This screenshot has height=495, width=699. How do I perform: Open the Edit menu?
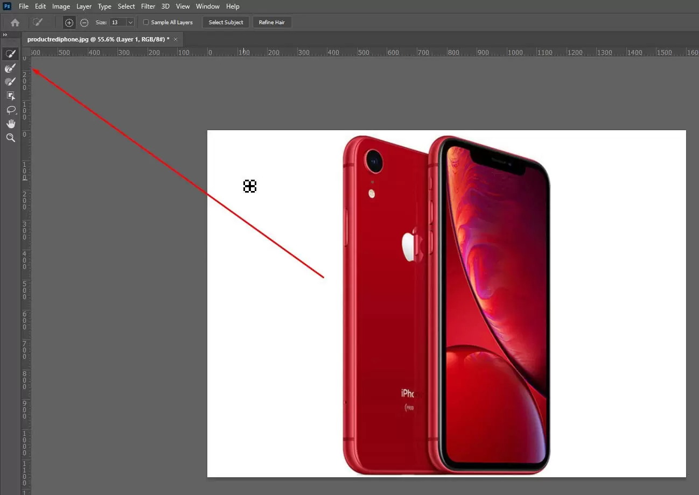pyautogui.click(x=40, y=6)
